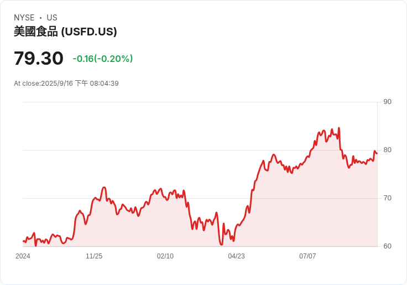Click the US market label
Viewport: 407px width, 285px height.
coord(52,18)
